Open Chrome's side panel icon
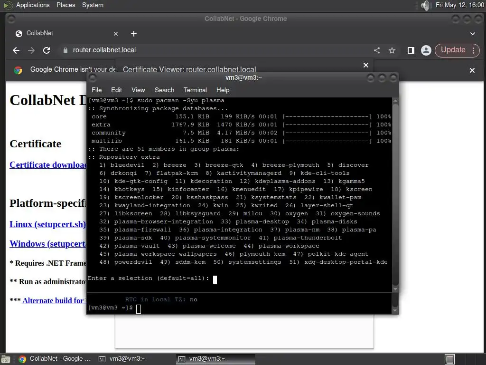Image resolution: width=486 pixels, height=365 pixels. click(x=411, y=50)
